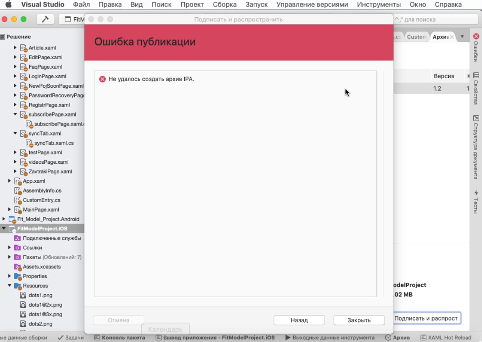Click the FitModelProject.iOS project icon
The height and width of the screenshot is (342, 482).
point(12,229)
